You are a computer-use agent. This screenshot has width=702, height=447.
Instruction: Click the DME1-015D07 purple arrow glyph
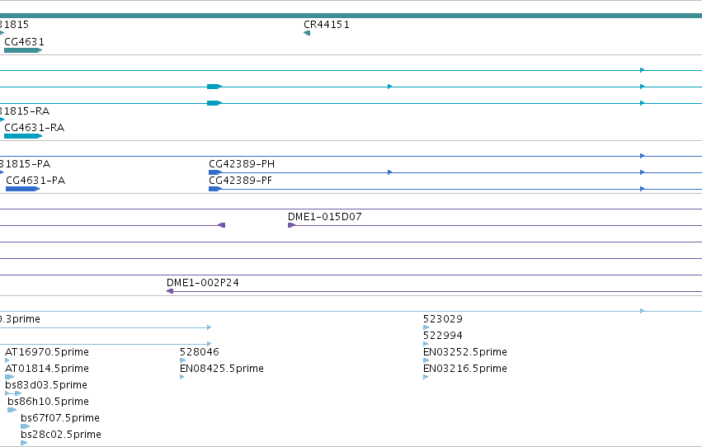[291, 225]
